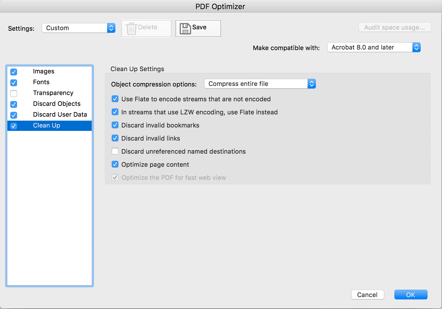Click the Cancel button

367,295
